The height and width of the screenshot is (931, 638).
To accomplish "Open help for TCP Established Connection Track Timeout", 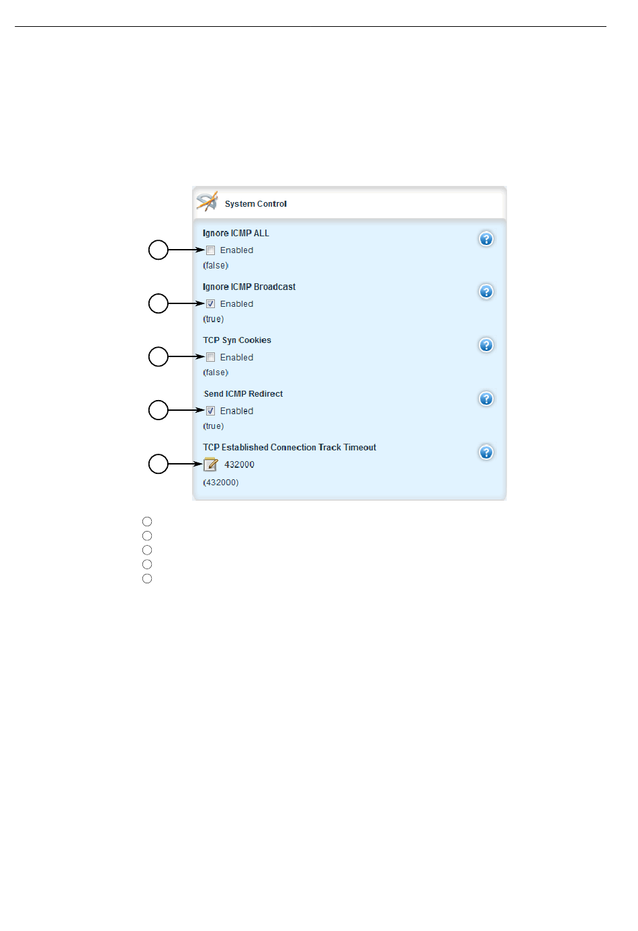I will (x=486, y=452).
